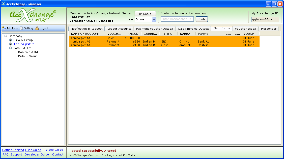The width and height of the screenshot is (284, 159).
Task: Open the Support link
Action: 16,154
